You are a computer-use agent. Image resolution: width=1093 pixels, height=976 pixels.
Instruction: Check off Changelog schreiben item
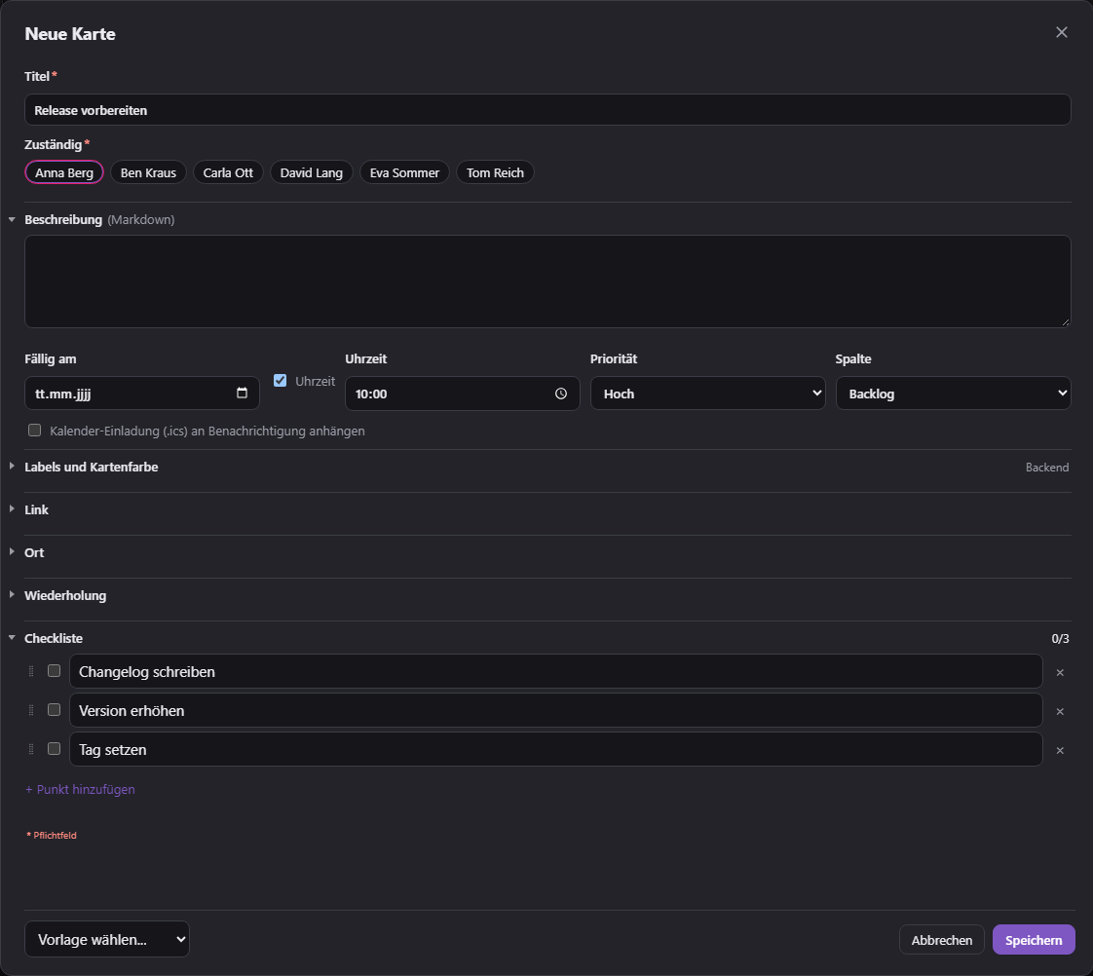coord(54,671)
